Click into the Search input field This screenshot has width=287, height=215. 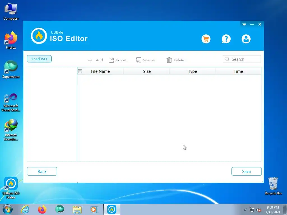click(242, 59)
